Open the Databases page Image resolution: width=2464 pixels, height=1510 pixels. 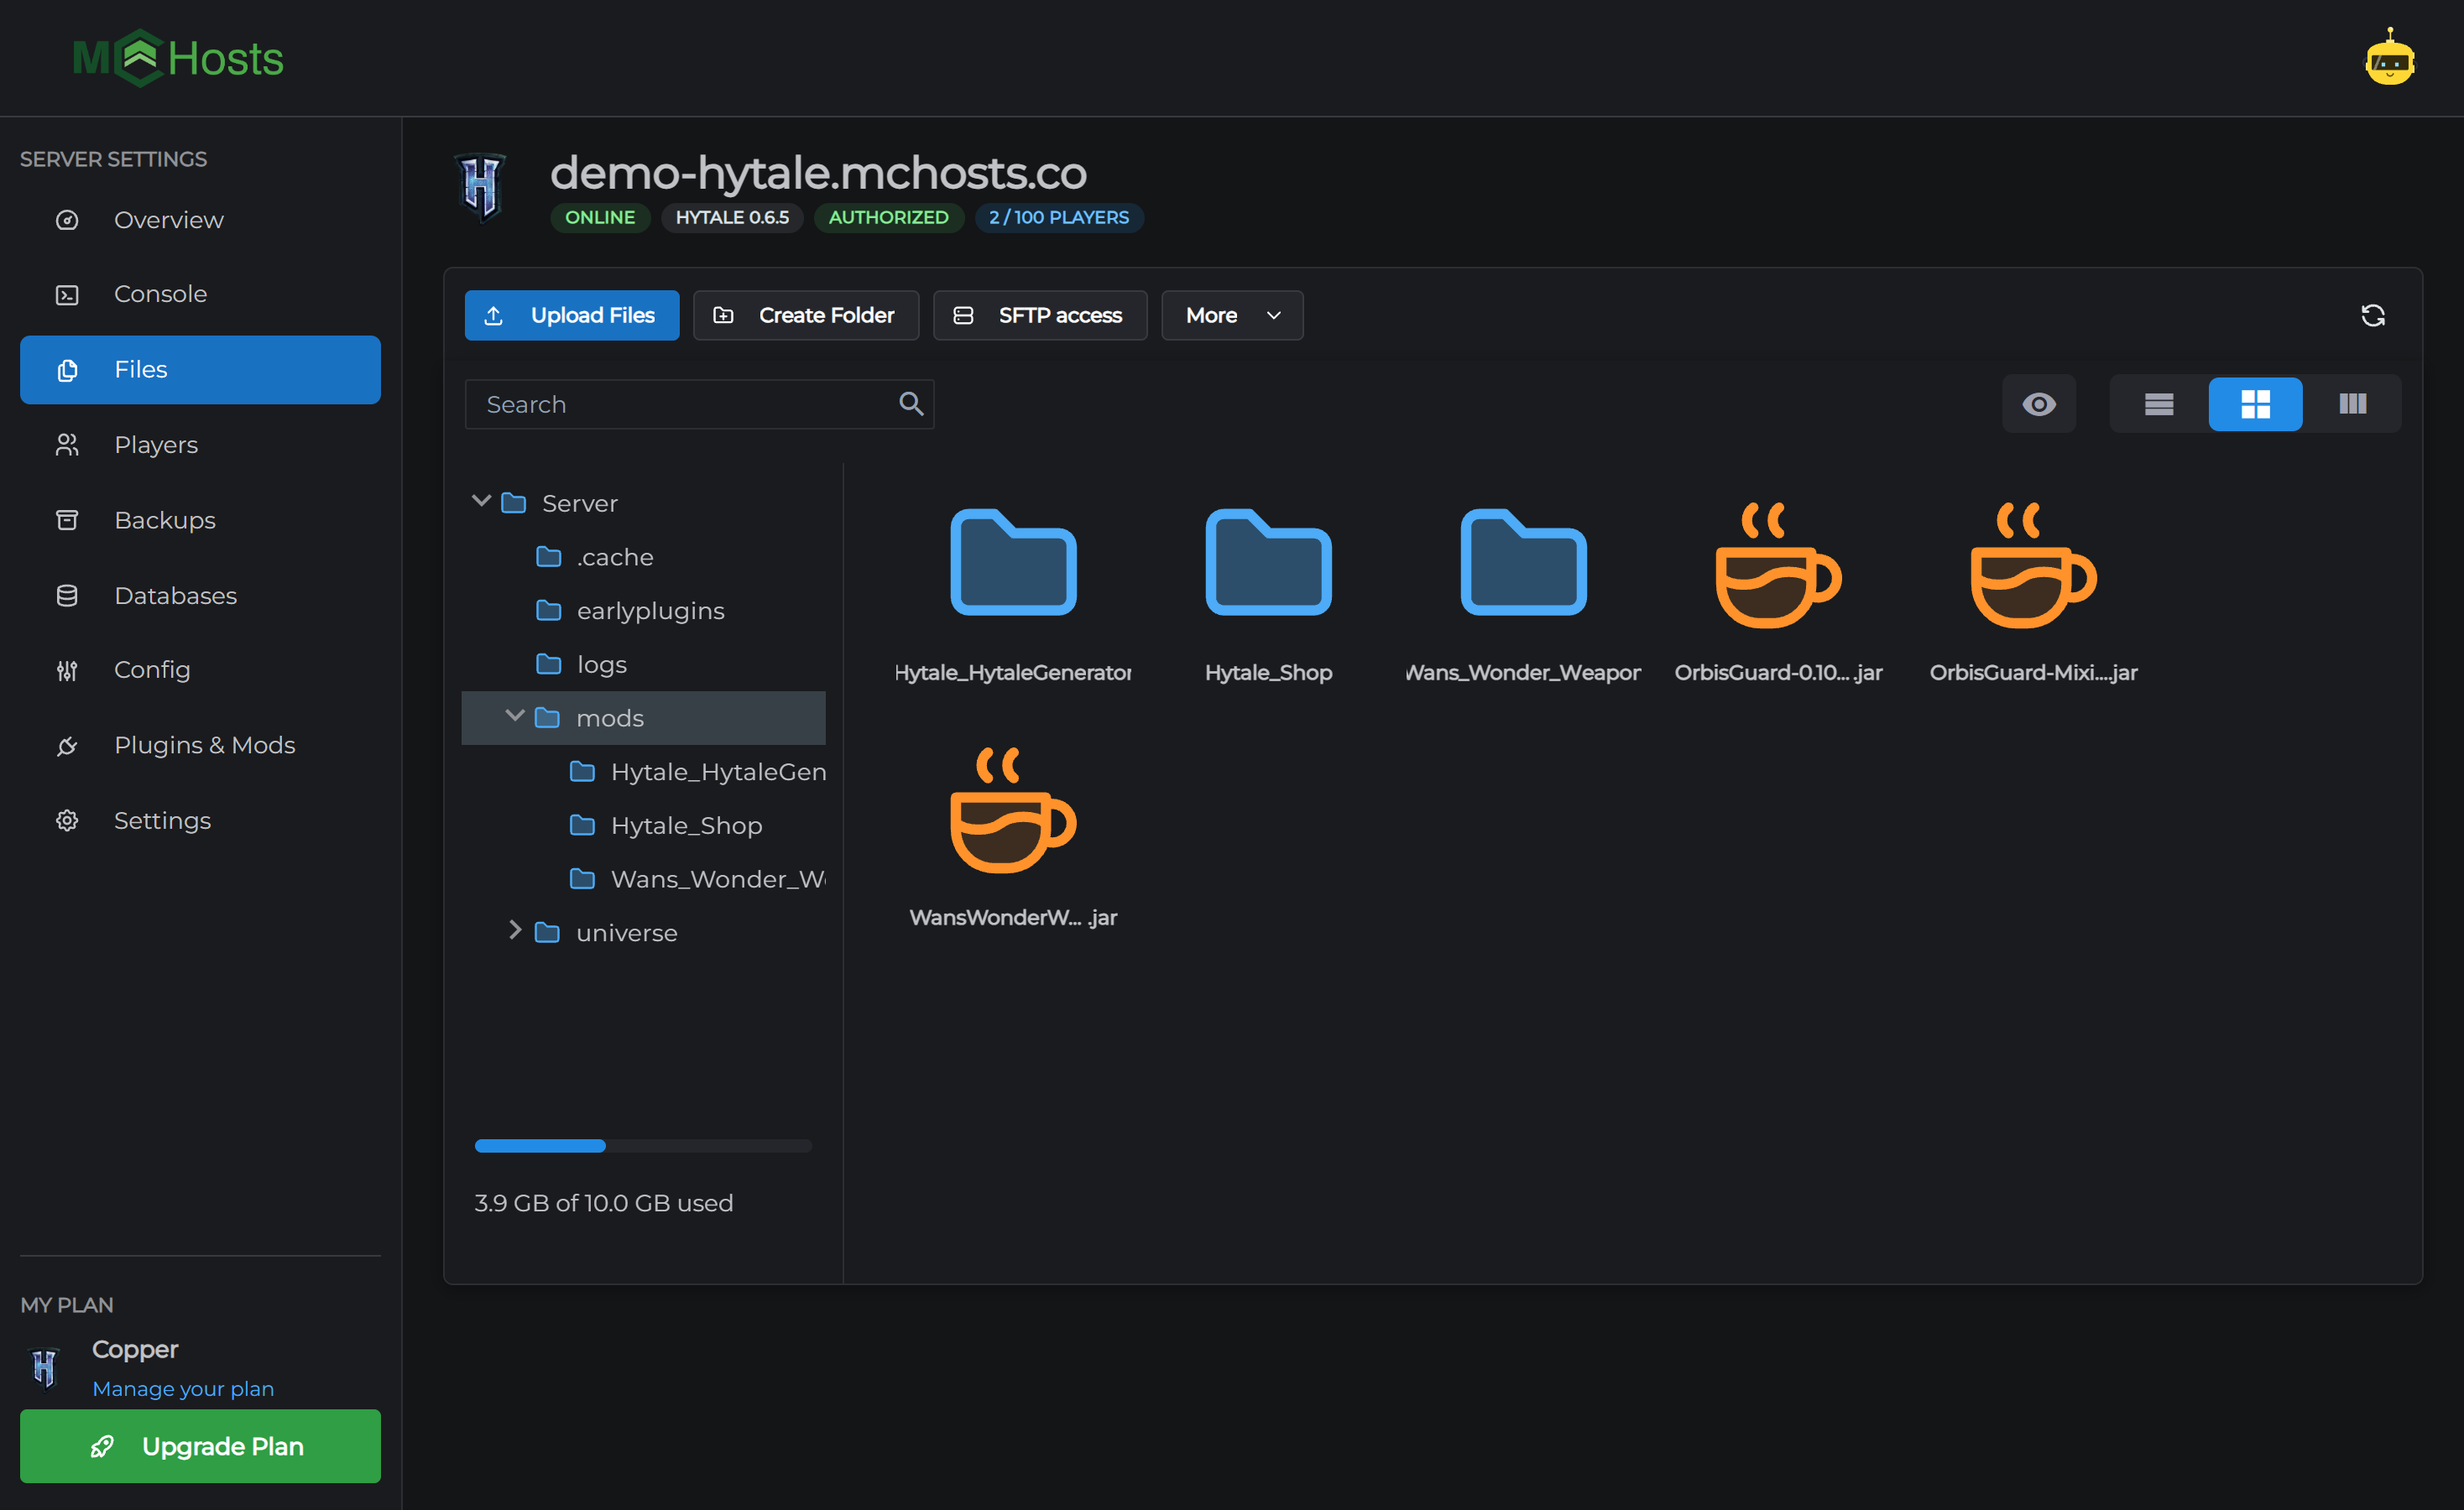[200, 596]
